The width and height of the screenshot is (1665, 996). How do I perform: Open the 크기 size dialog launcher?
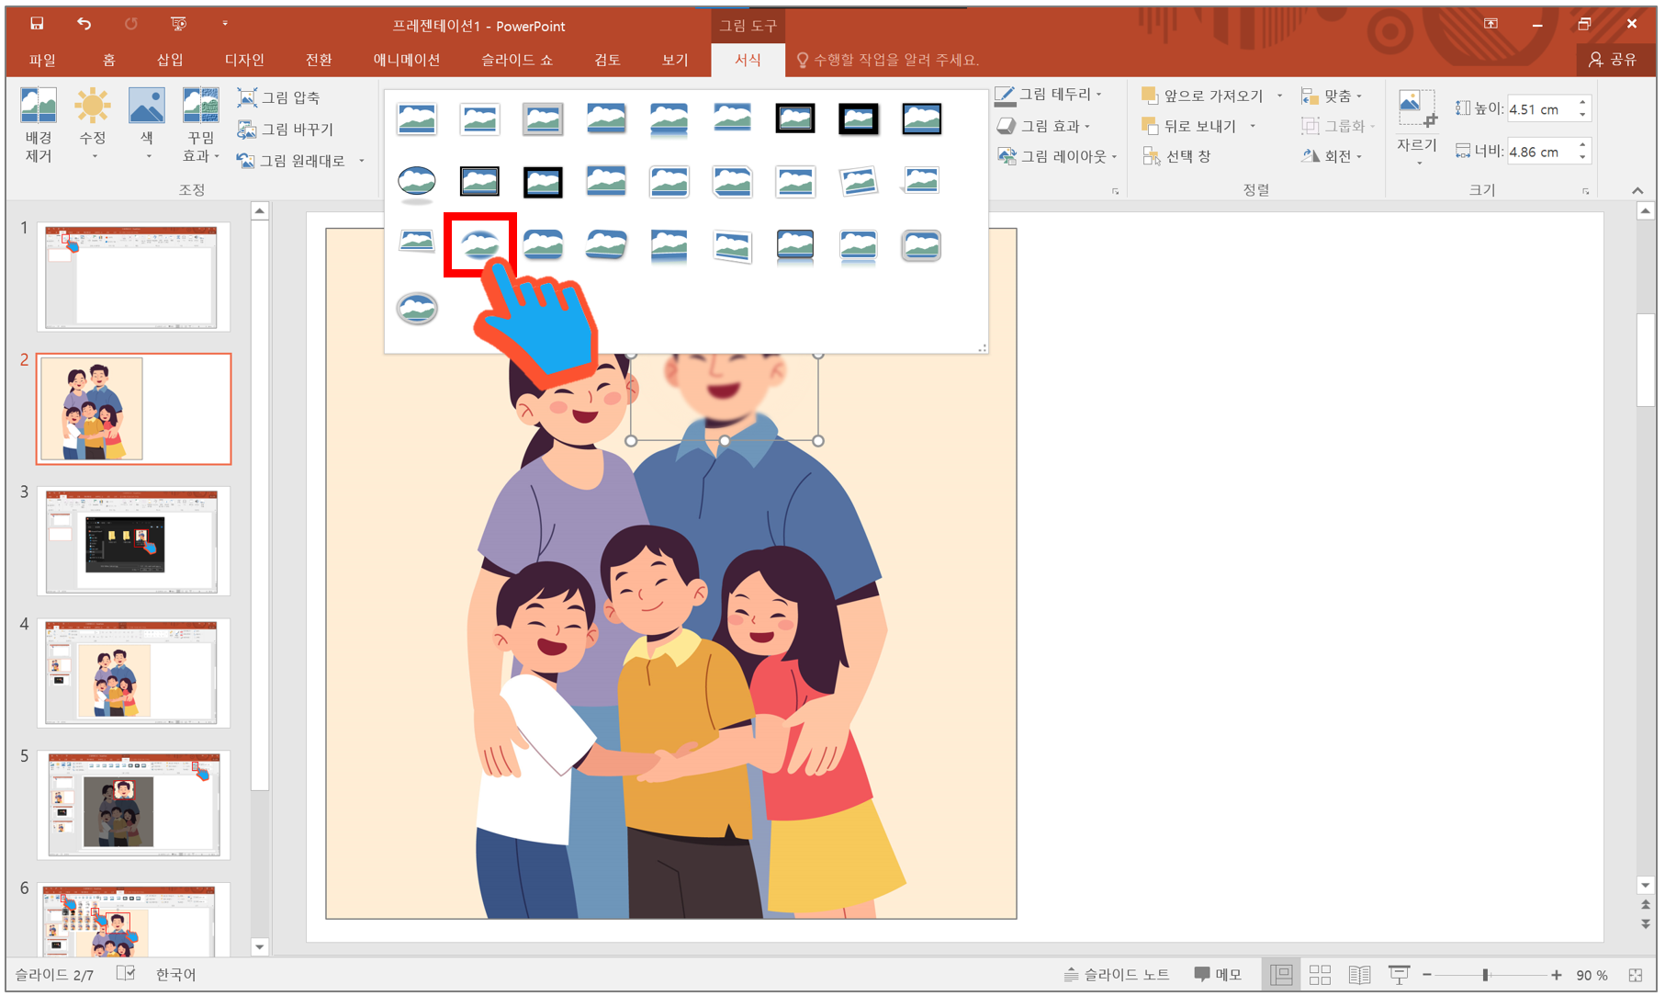point(1585,191)
